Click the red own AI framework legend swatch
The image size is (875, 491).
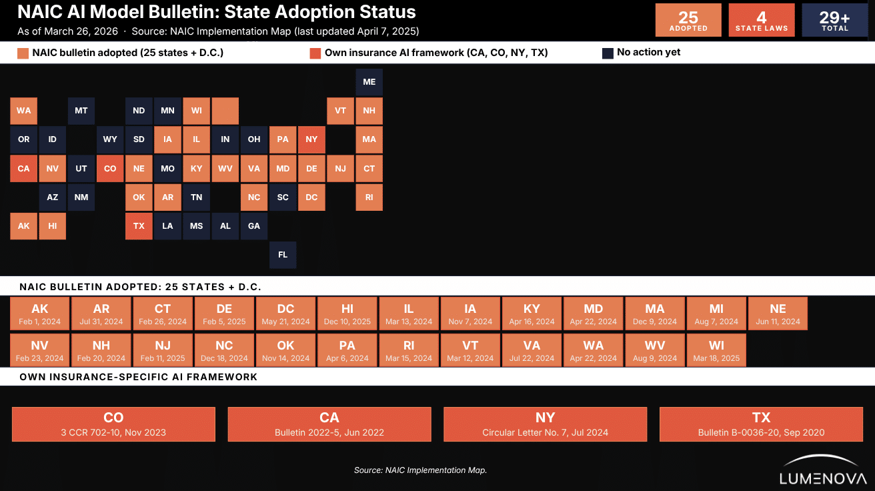315,53
